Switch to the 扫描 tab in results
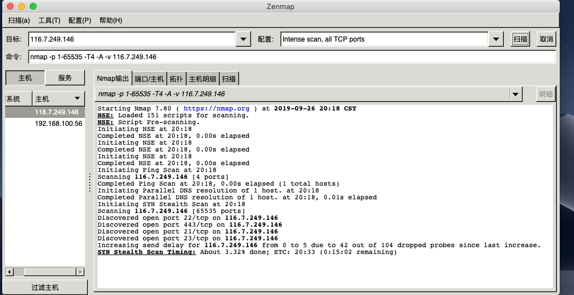The image size is (574, 295). click(229, 79)
